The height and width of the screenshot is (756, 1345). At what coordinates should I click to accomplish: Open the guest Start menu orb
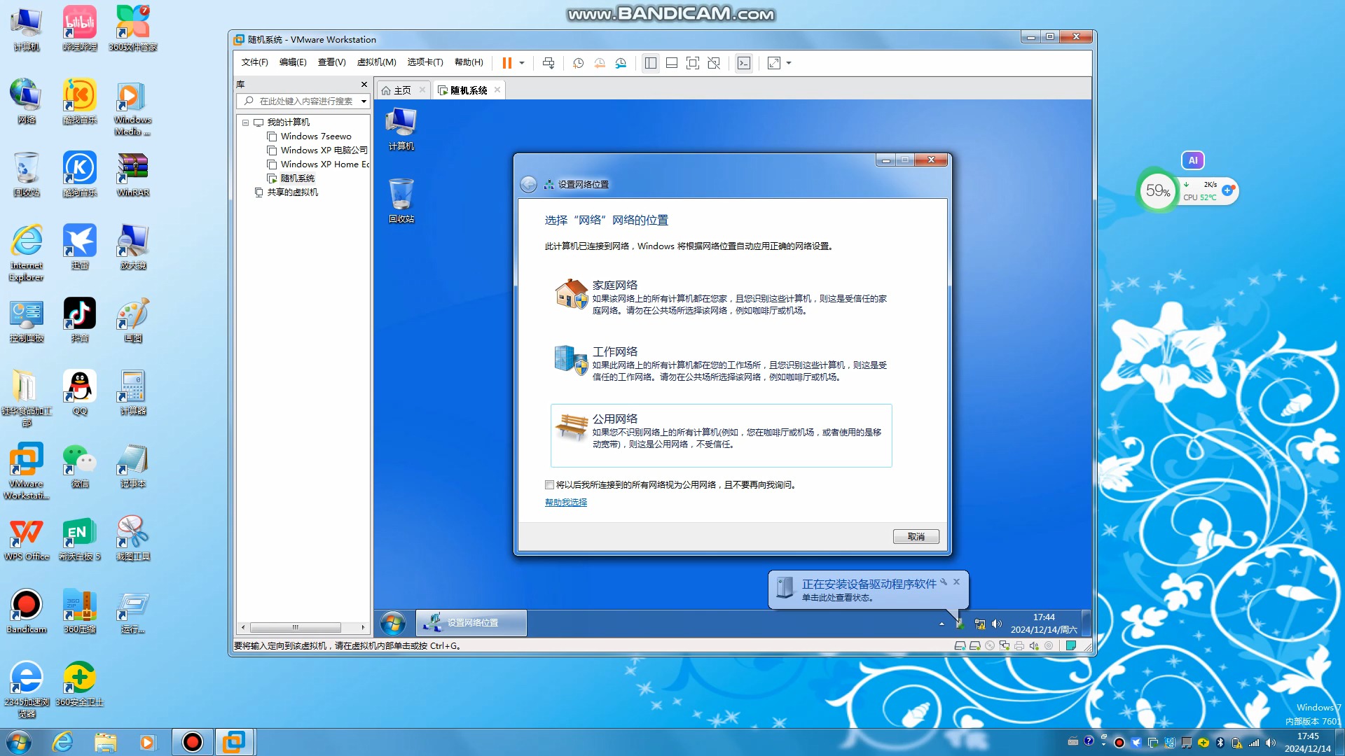393,623
